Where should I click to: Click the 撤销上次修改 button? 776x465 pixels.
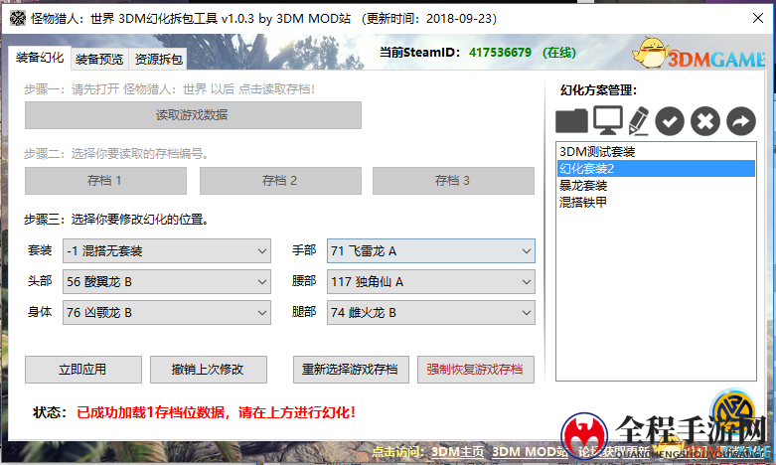pyautogui.click(x=209, y=370)
